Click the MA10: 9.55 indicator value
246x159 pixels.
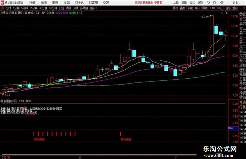pos(48,13)
